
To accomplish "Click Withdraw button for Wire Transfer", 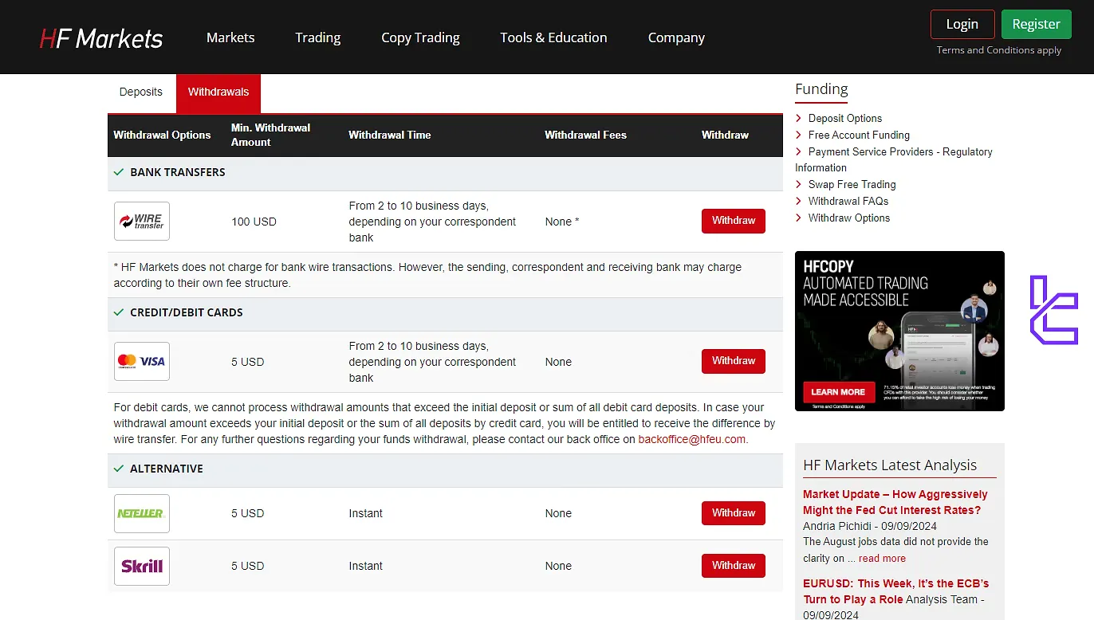I will tap(734, 221).
